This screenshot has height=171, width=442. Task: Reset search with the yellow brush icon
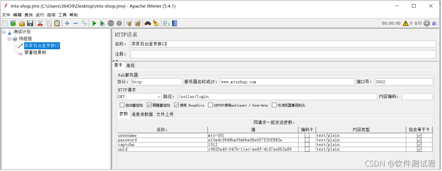[156, 23]
